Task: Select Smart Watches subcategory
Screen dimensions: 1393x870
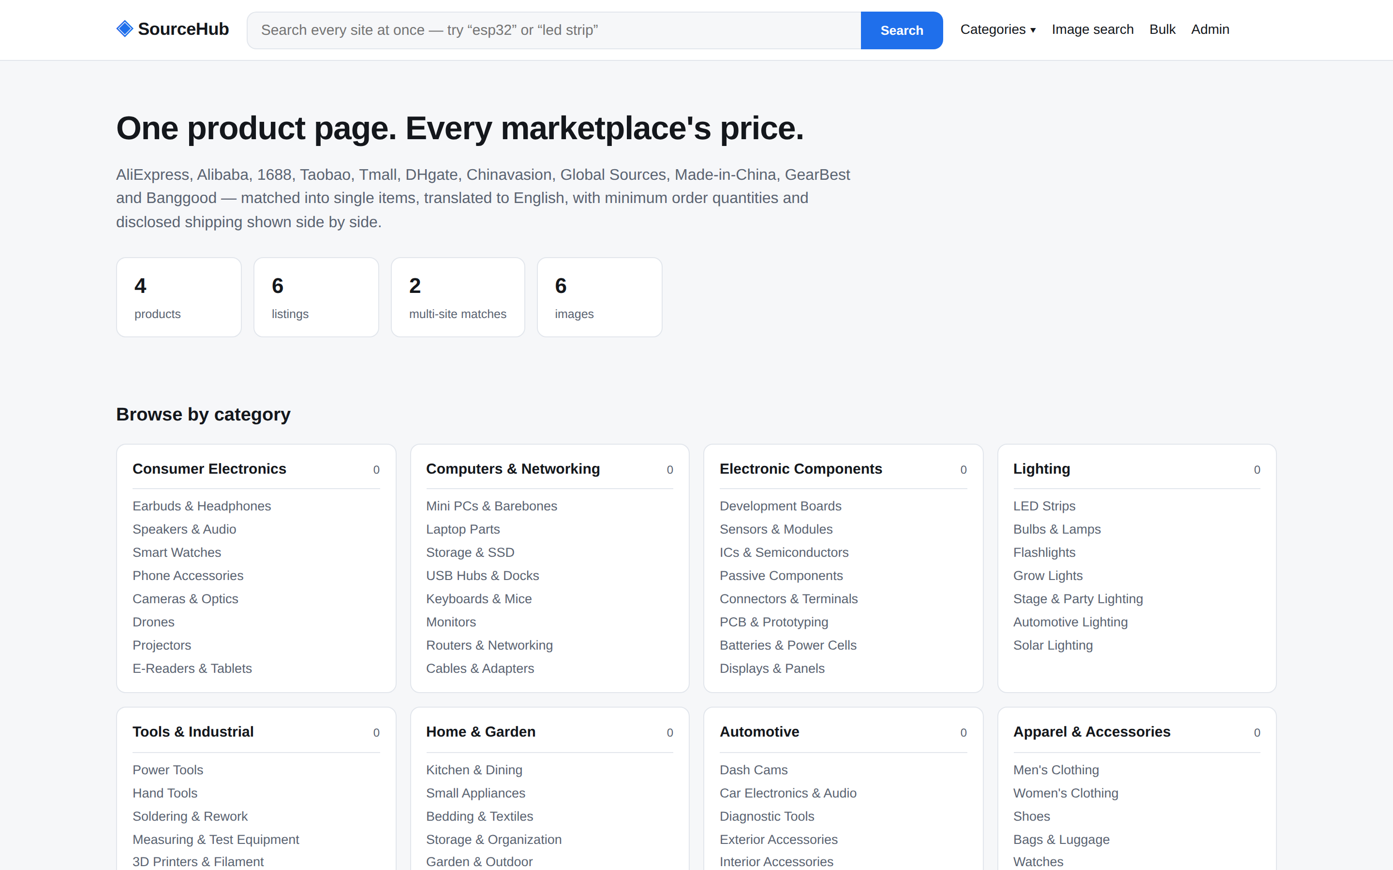Action: pyautogui.click(x=177, y=552)
